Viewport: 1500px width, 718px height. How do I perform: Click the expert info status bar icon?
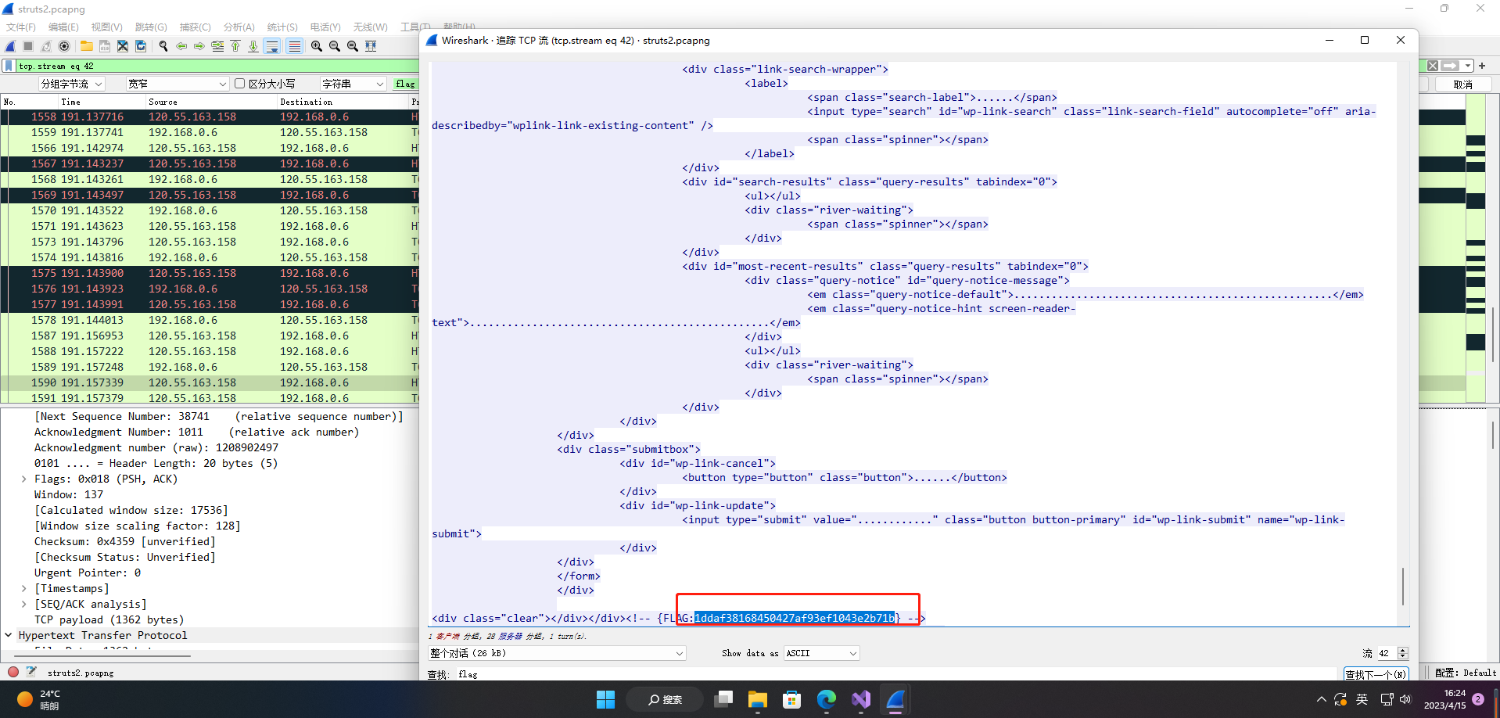[x=13, y=672]
